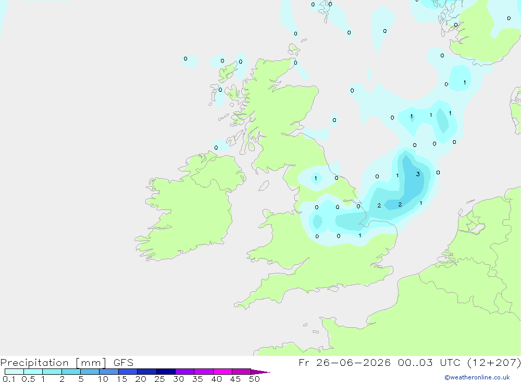Click the 25–30 mm dark navy swatch
The image size is (521, 382).
[166, 372]
